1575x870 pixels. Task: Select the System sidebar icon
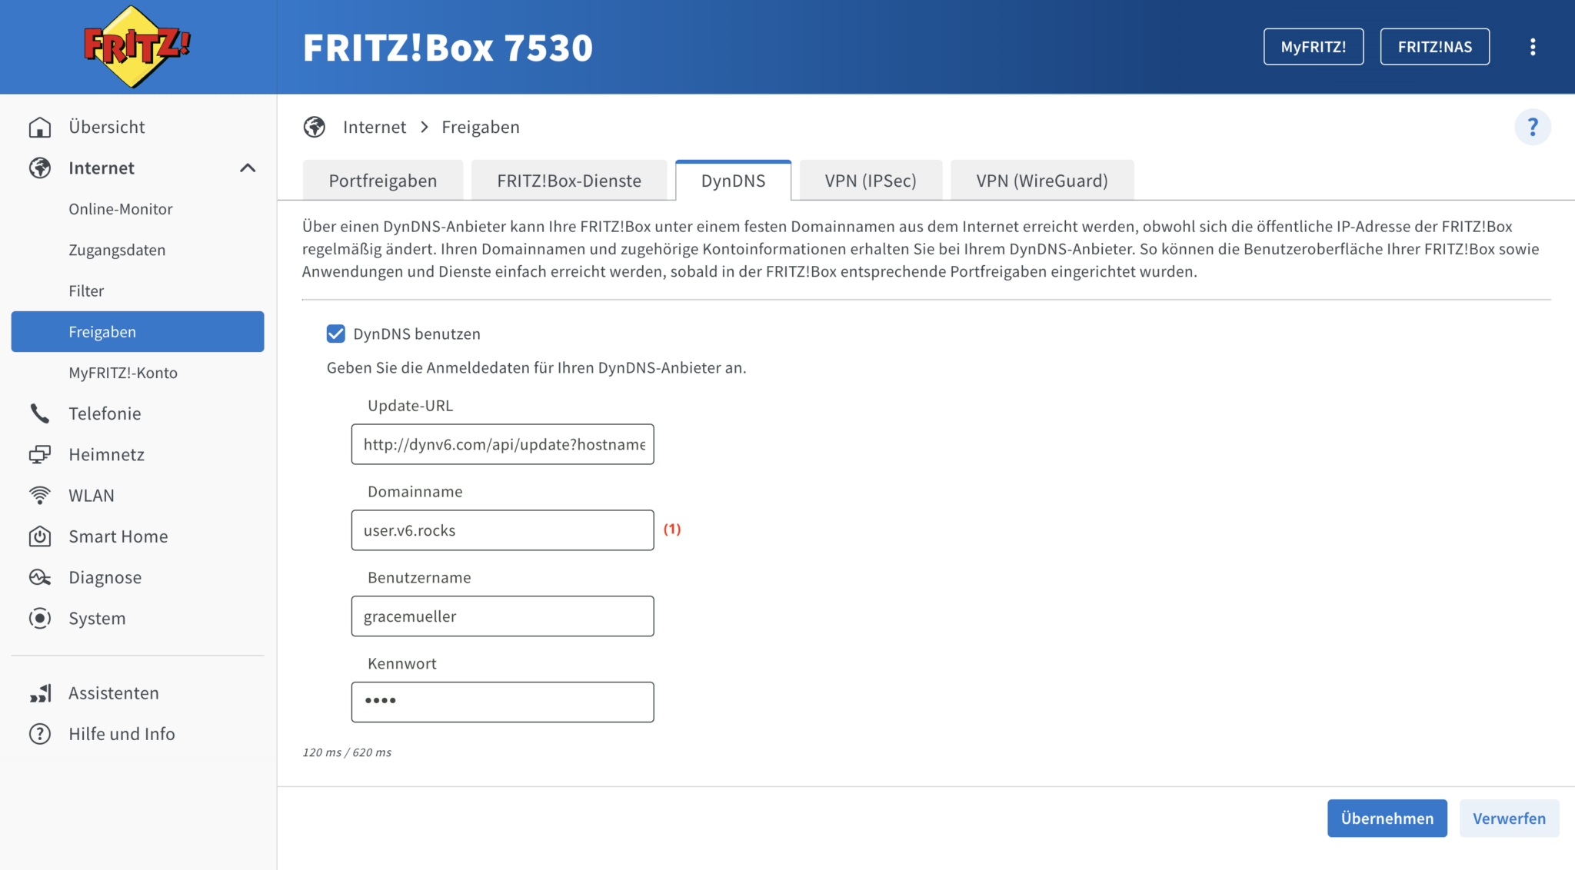pos(40,618)
